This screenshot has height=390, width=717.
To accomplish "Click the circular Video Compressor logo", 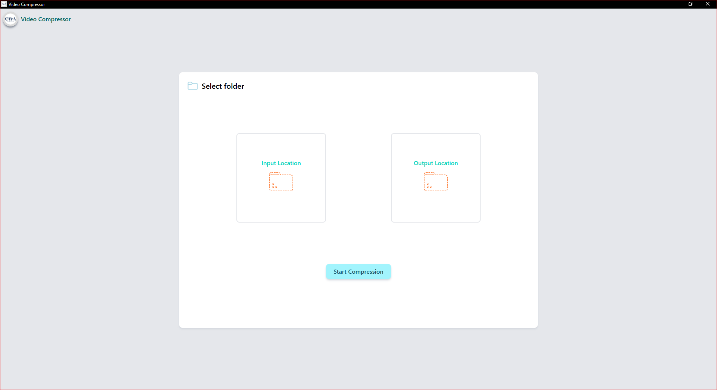I will pos(10,20).
